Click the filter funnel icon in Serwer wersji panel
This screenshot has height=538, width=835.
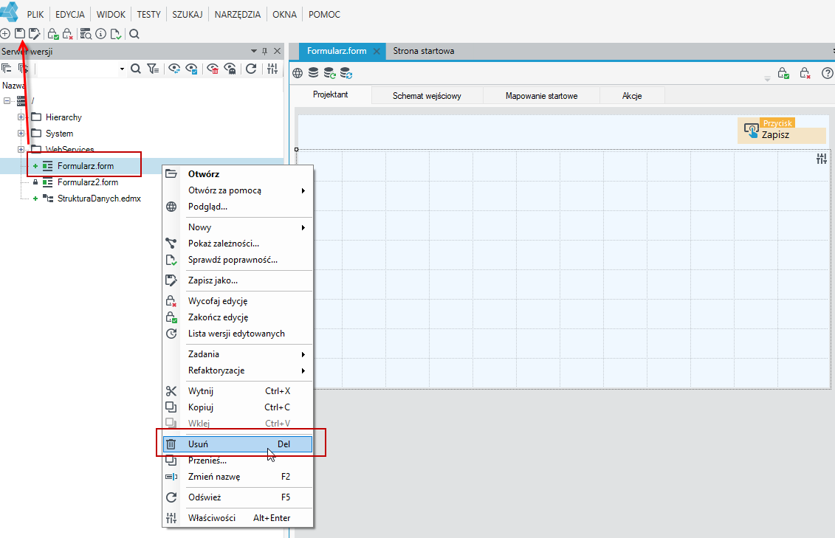tap(153, 68)
